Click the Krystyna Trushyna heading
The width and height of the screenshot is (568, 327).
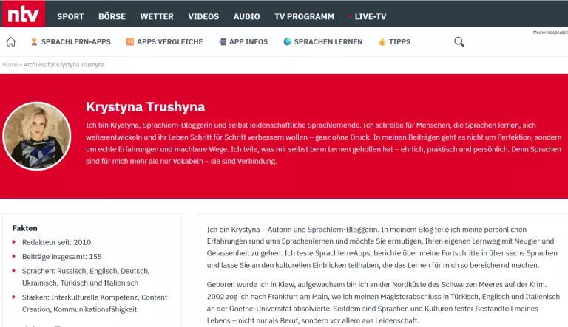pos(145,107)
